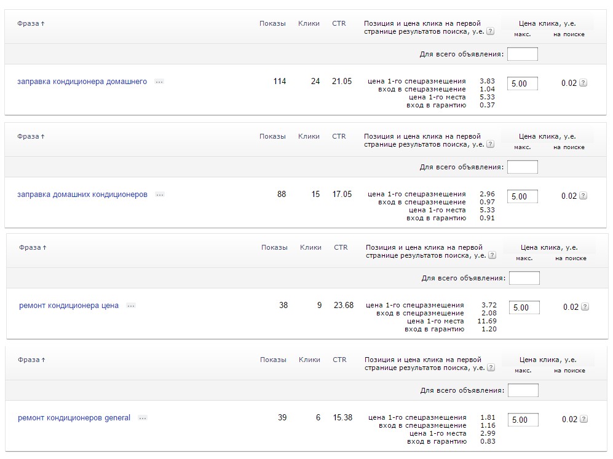The width and height of the screenshot is (613, 459).
Task: Open the header help icon above "заправка кондиционера домашнего" prices
Action: pos(490,31)
